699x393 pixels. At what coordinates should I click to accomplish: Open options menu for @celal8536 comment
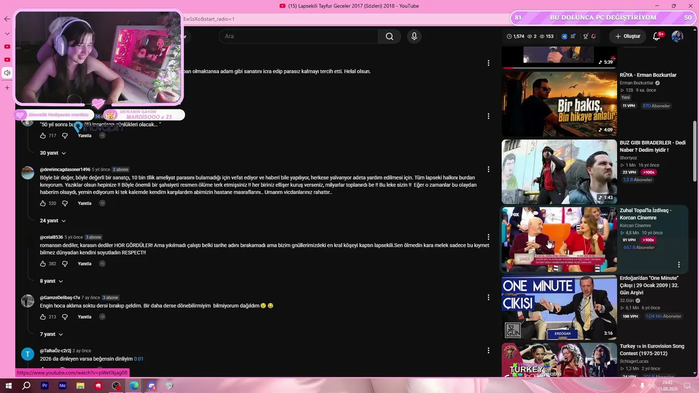(488, 237)
